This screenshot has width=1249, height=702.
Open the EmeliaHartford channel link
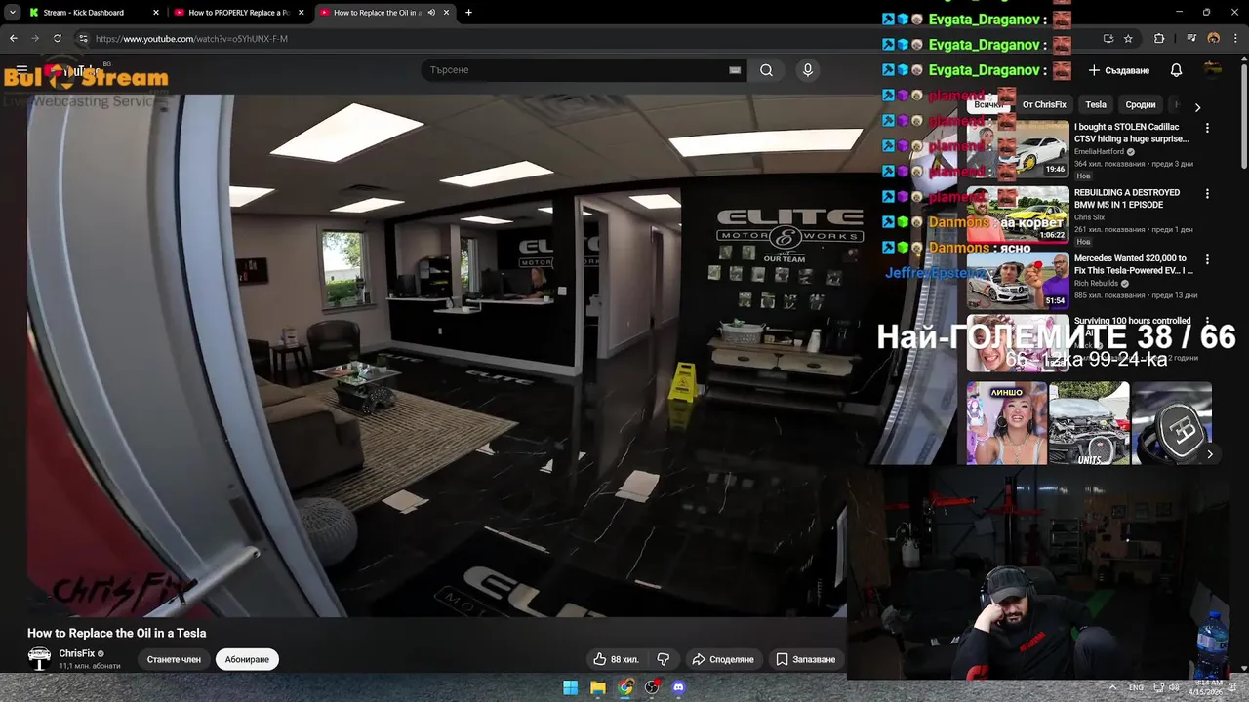tap(1099, 152)
